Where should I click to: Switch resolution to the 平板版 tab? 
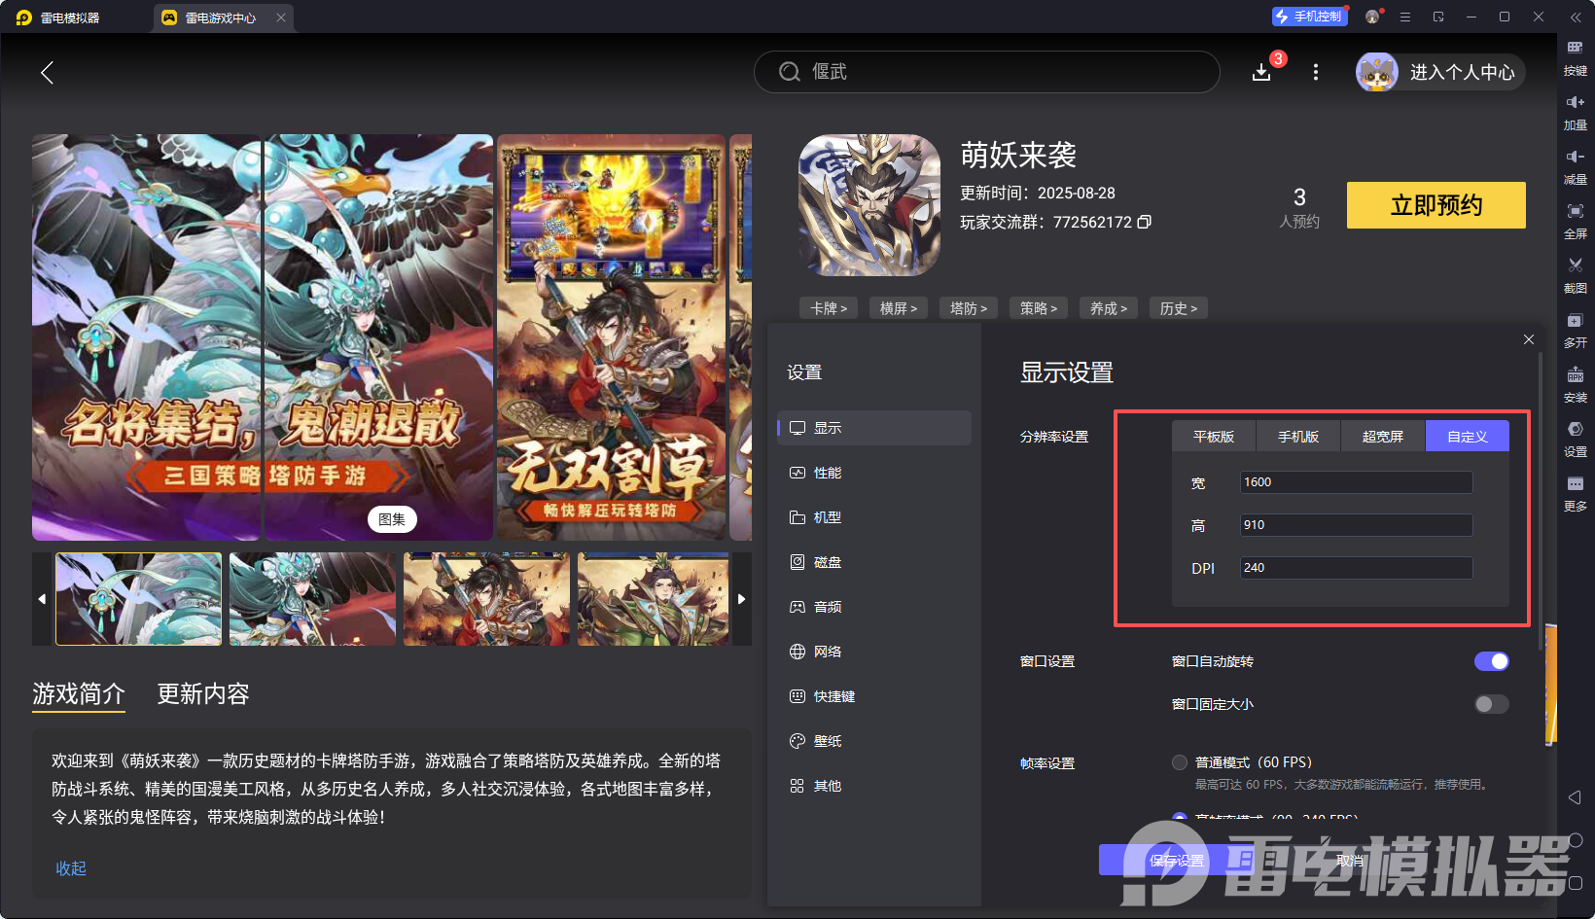point(1214,437)
